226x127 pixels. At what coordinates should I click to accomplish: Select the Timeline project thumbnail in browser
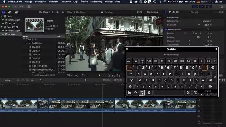click(35, 25)
